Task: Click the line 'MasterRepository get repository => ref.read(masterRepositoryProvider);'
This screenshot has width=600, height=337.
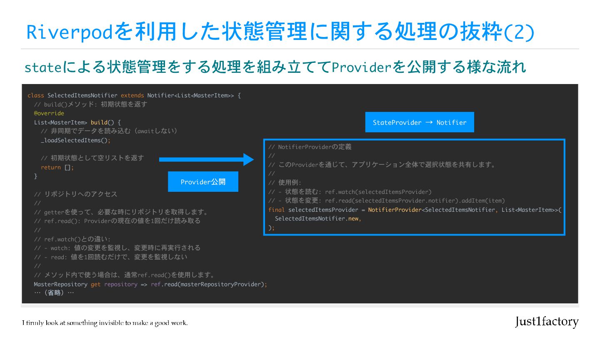Action: [x=150, y=284]
